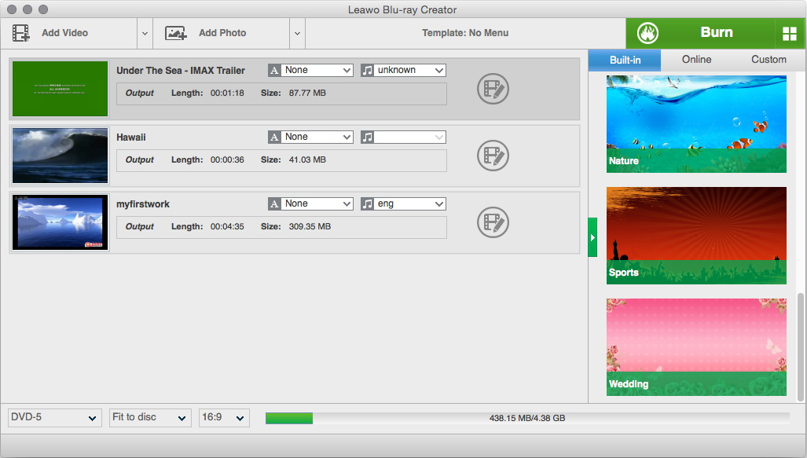Click the Burn button label
The width and height of the screenshot is (807, 458).
tap(717, 32)
